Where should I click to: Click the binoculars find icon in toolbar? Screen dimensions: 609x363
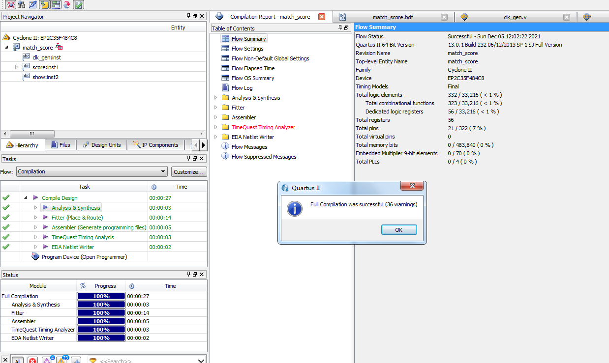(21, 5)
